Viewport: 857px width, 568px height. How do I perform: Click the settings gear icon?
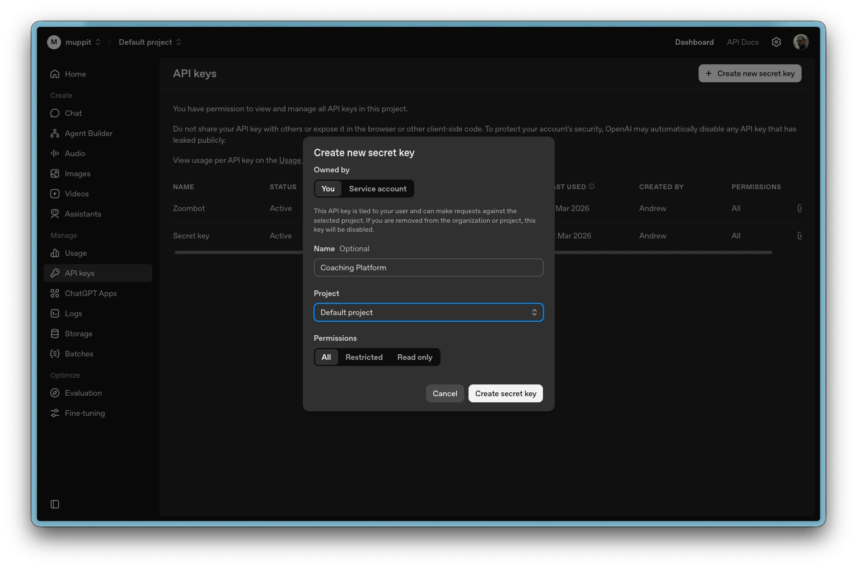(776, 42)
